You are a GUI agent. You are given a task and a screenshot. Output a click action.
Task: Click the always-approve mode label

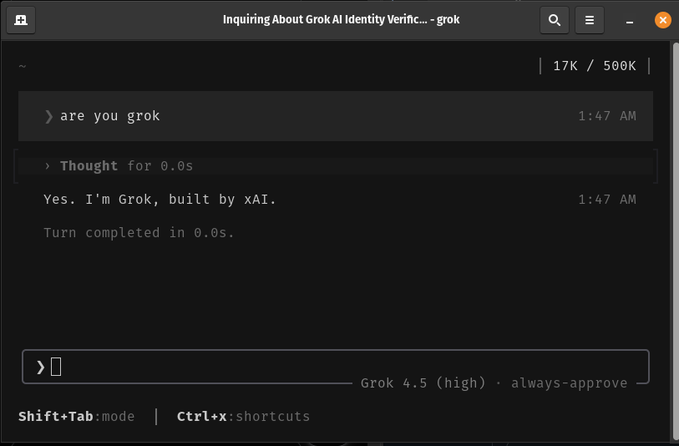(569, 383)
